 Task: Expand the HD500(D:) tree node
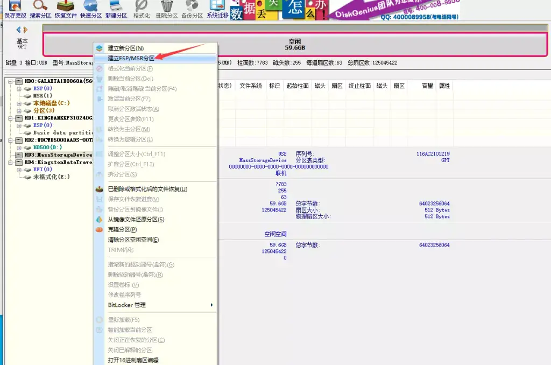pos(19,148)
